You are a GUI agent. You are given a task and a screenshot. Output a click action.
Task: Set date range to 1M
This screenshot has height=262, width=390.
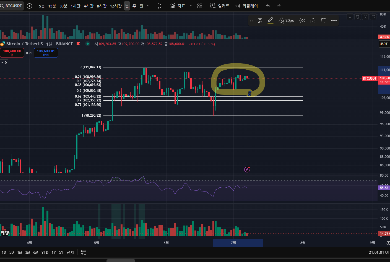[x=20, y=252]
